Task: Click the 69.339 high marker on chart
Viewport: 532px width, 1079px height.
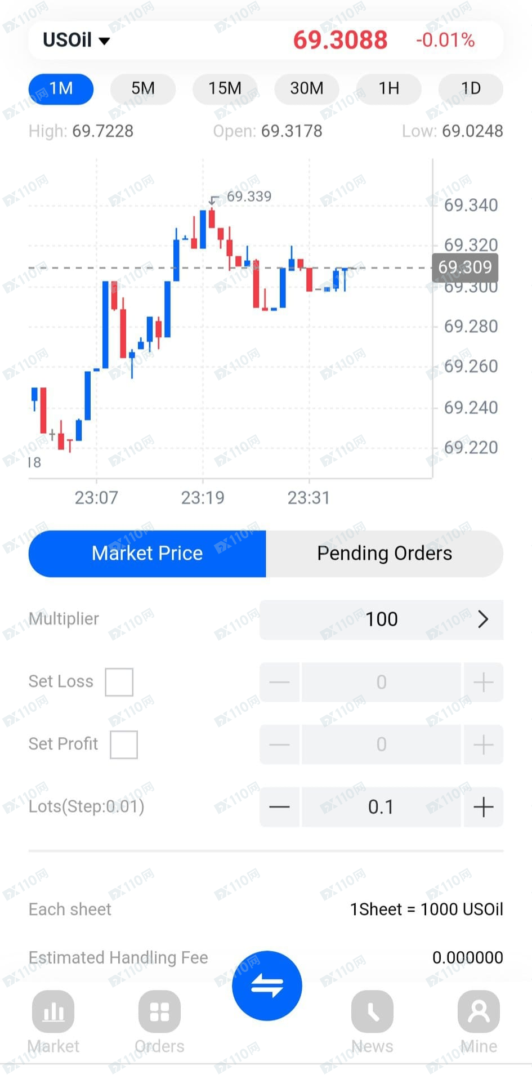Action: 249,197
